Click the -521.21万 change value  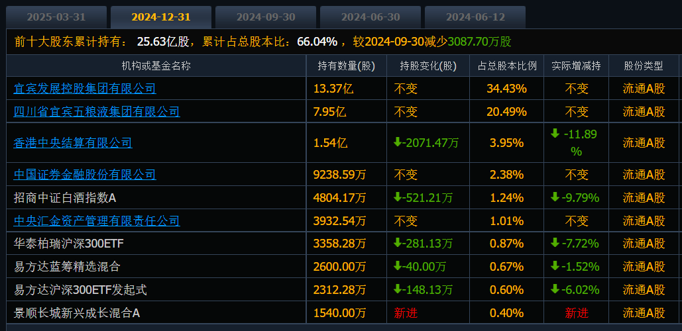[x=424, y=198]
